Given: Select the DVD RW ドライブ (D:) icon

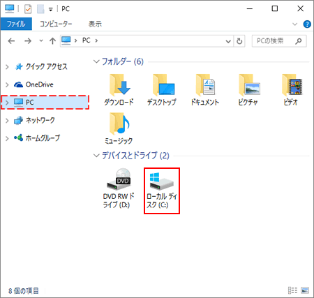Looking at the screenshot, I should (x=119, y=188).
